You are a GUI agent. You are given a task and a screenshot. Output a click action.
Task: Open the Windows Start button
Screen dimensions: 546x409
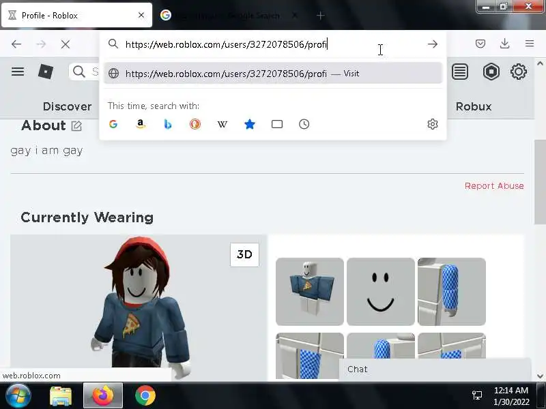[x=18, y=395]
